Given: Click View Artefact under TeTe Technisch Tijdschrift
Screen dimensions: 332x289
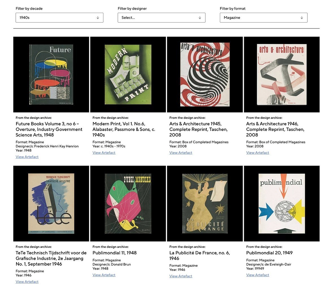Looking at the screenshot, I should [x=27, y=282].
